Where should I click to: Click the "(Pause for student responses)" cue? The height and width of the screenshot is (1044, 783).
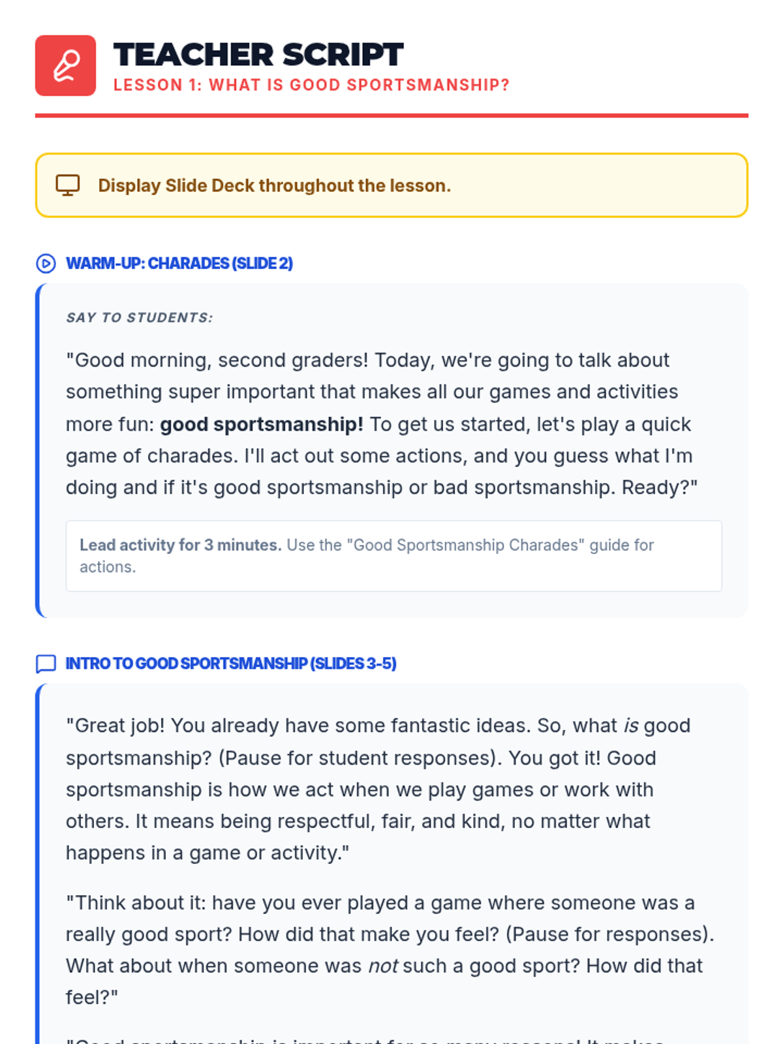coord(360,758)
